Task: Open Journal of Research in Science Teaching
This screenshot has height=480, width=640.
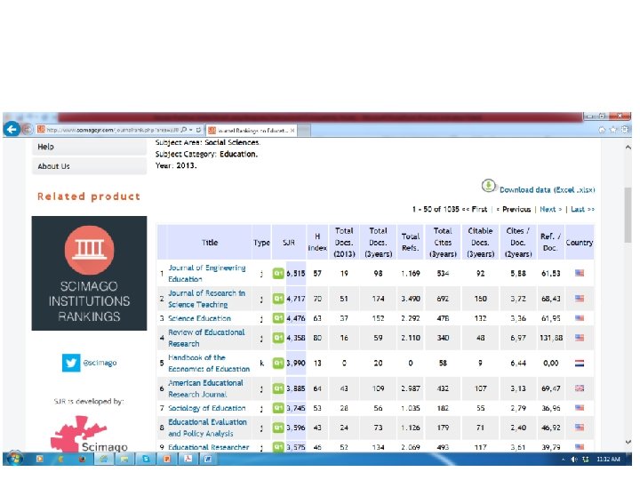Action: coord(206,299)
